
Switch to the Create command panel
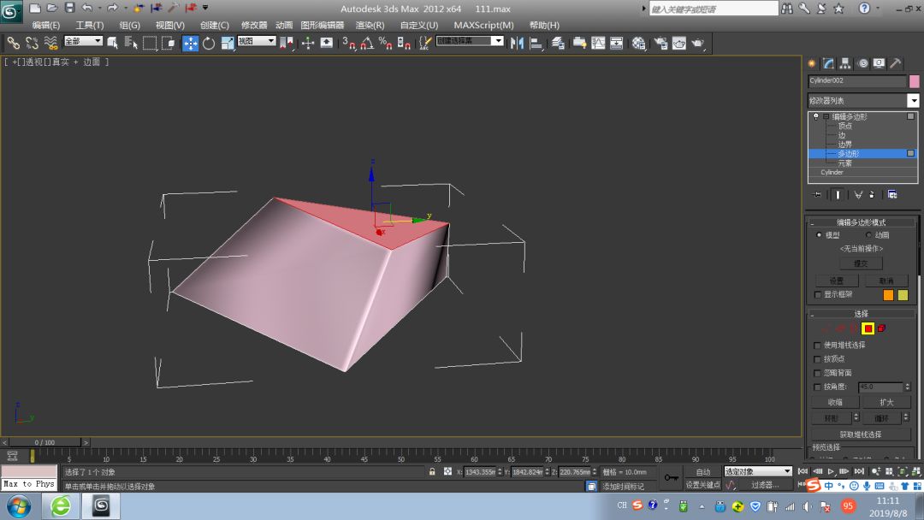(x=812, y=63)
